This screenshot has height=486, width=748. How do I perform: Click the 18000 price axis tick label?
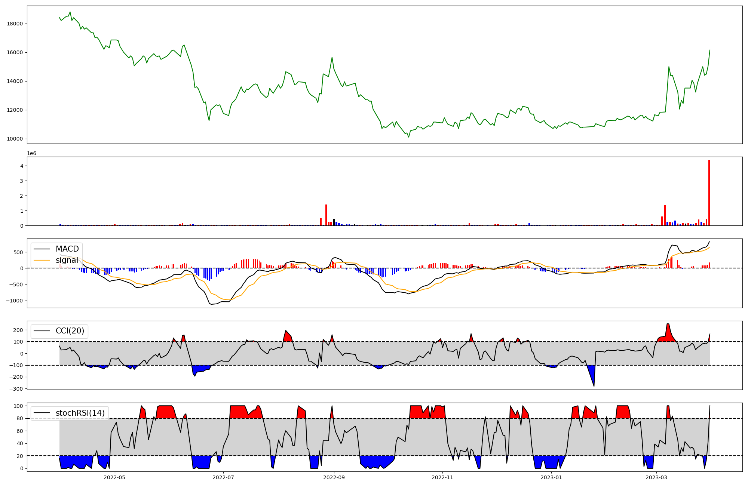[x=15, y=24]
